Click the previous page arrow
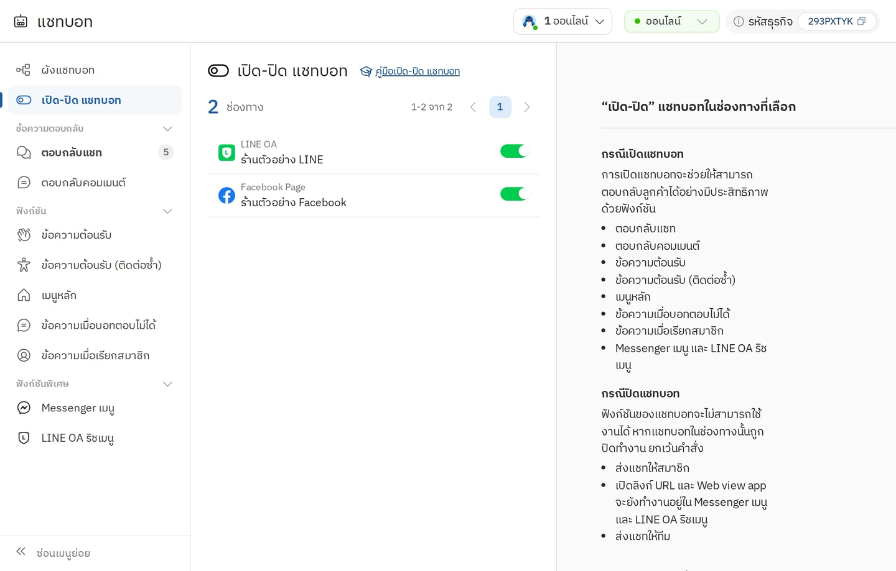The image size is (896, 571). (x=474, y=107)
